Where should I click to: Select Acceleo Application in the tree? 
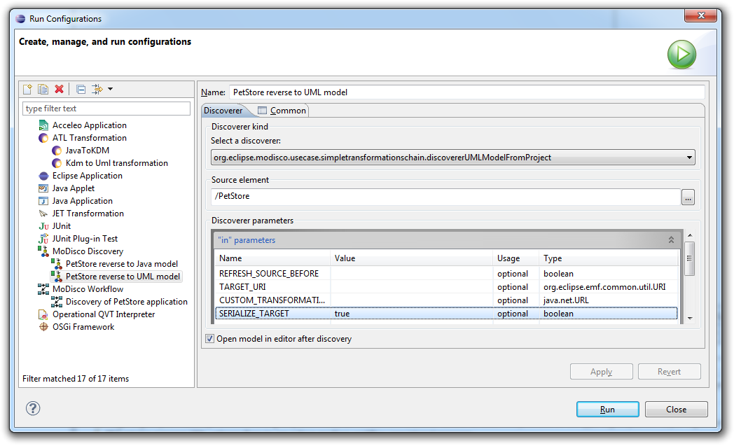coord(90,125)
